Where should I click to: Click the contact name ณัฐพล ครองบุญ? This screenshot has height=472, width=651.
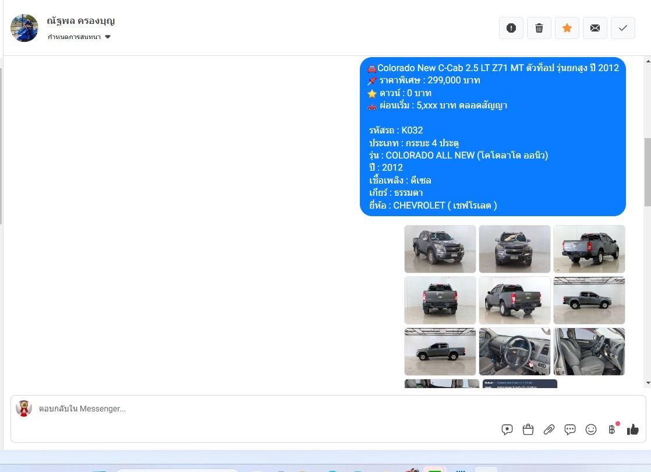(x=80, y=21)
